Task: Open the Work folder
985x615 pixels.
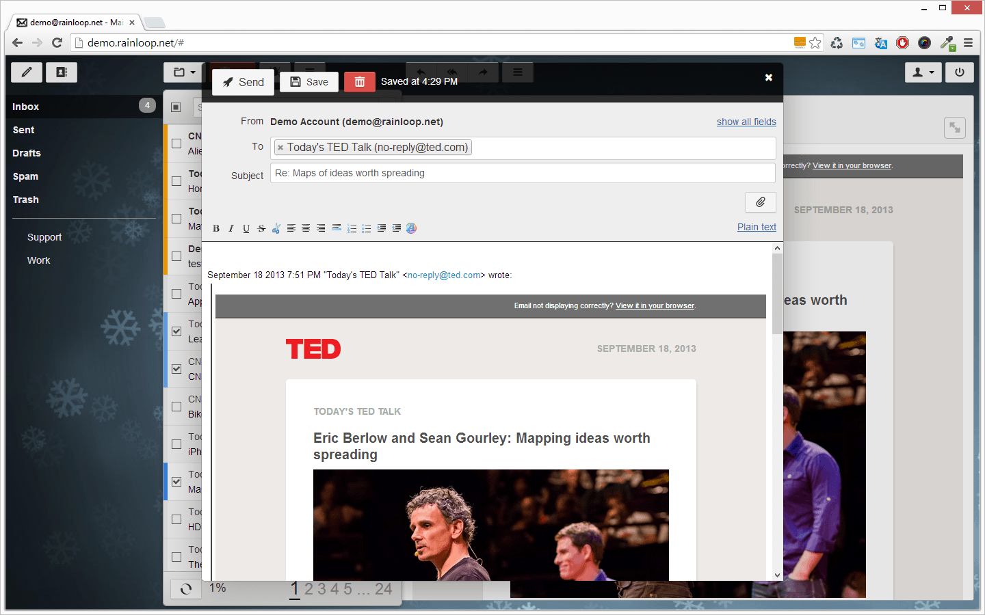Action: (x=84, y=260)
